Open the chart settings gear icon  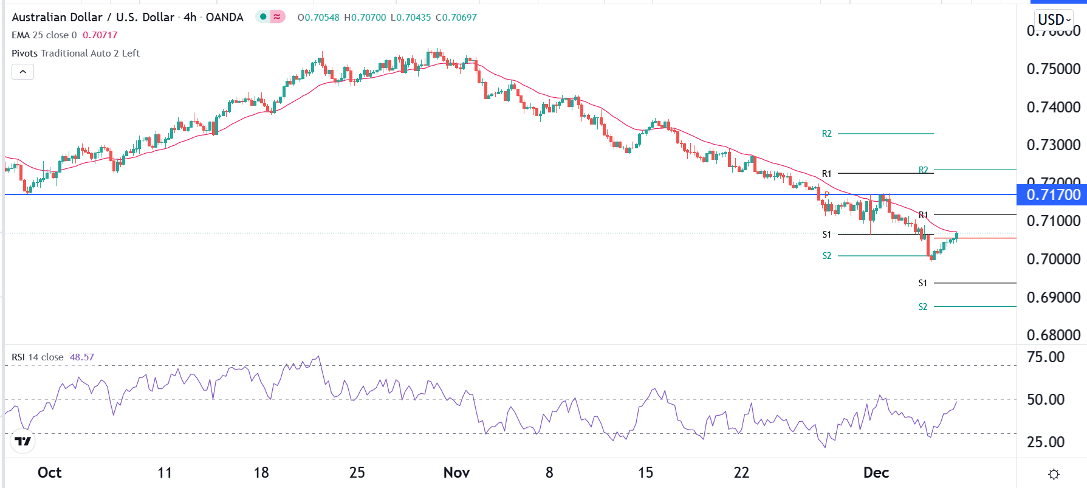pyautogui.click(x=1054, y=474)
